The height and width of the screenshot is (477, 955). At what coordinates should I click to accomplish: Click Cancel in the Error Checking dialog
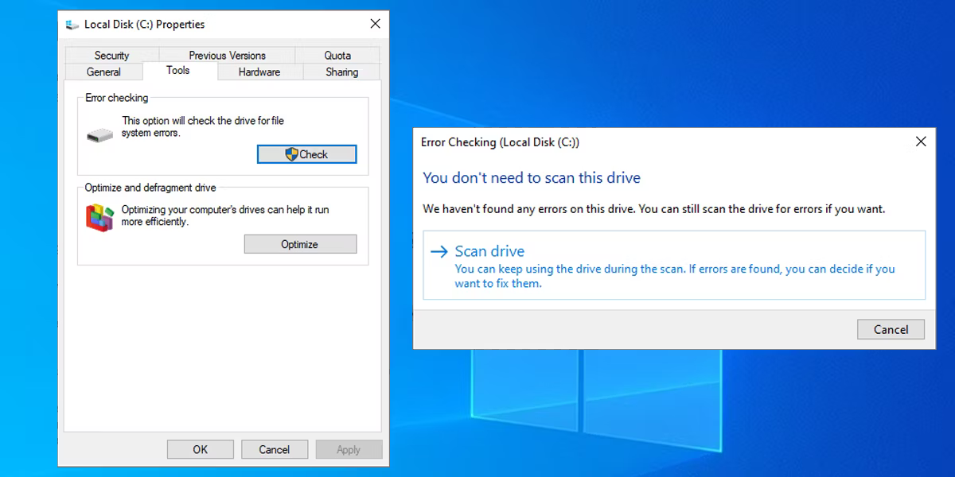pyautogui.click(x=891, y=329)
